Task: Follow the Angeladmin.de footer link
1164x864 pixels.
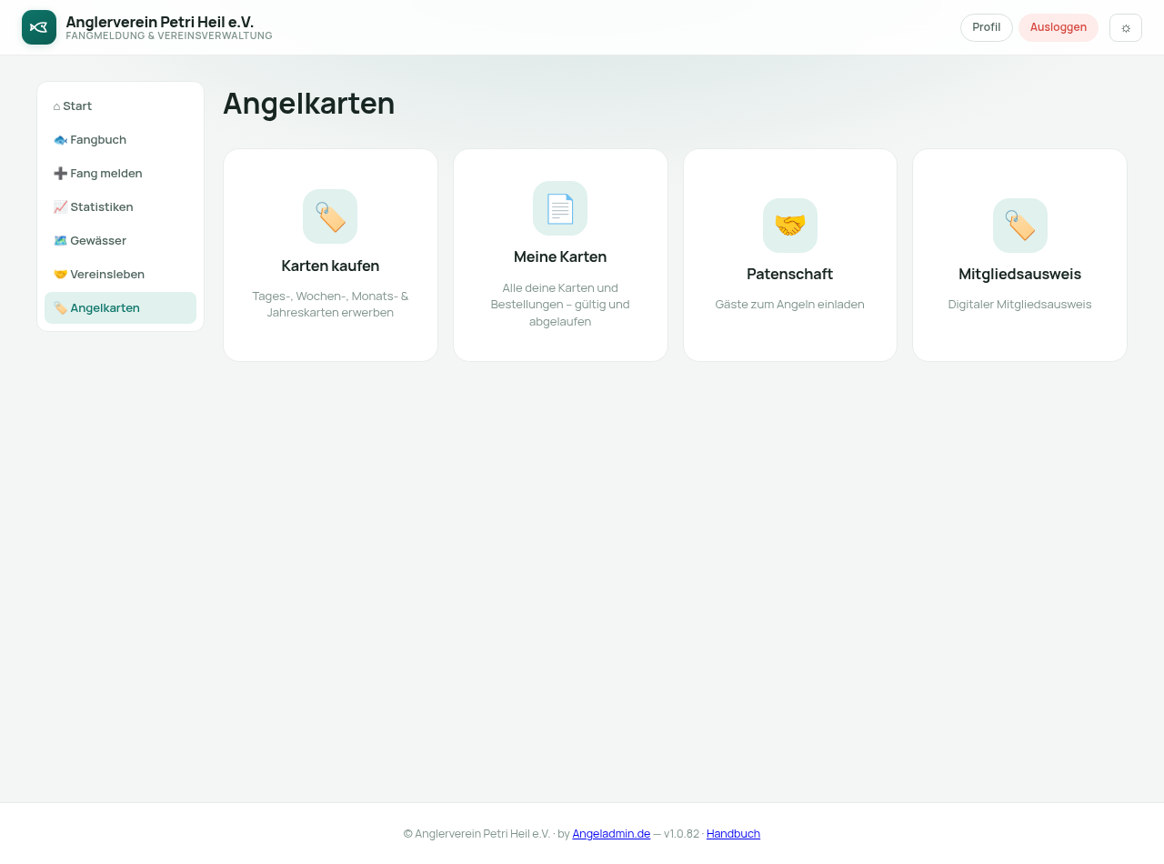Action: pos(611,833)
